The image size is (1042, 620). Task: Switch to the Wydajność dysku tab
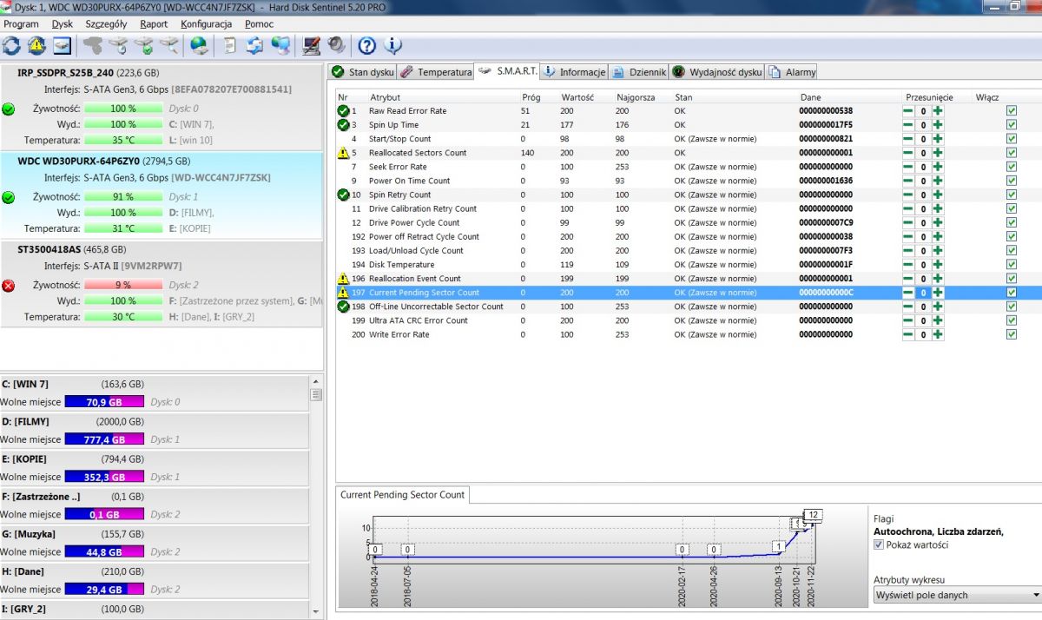coord(717,72)
